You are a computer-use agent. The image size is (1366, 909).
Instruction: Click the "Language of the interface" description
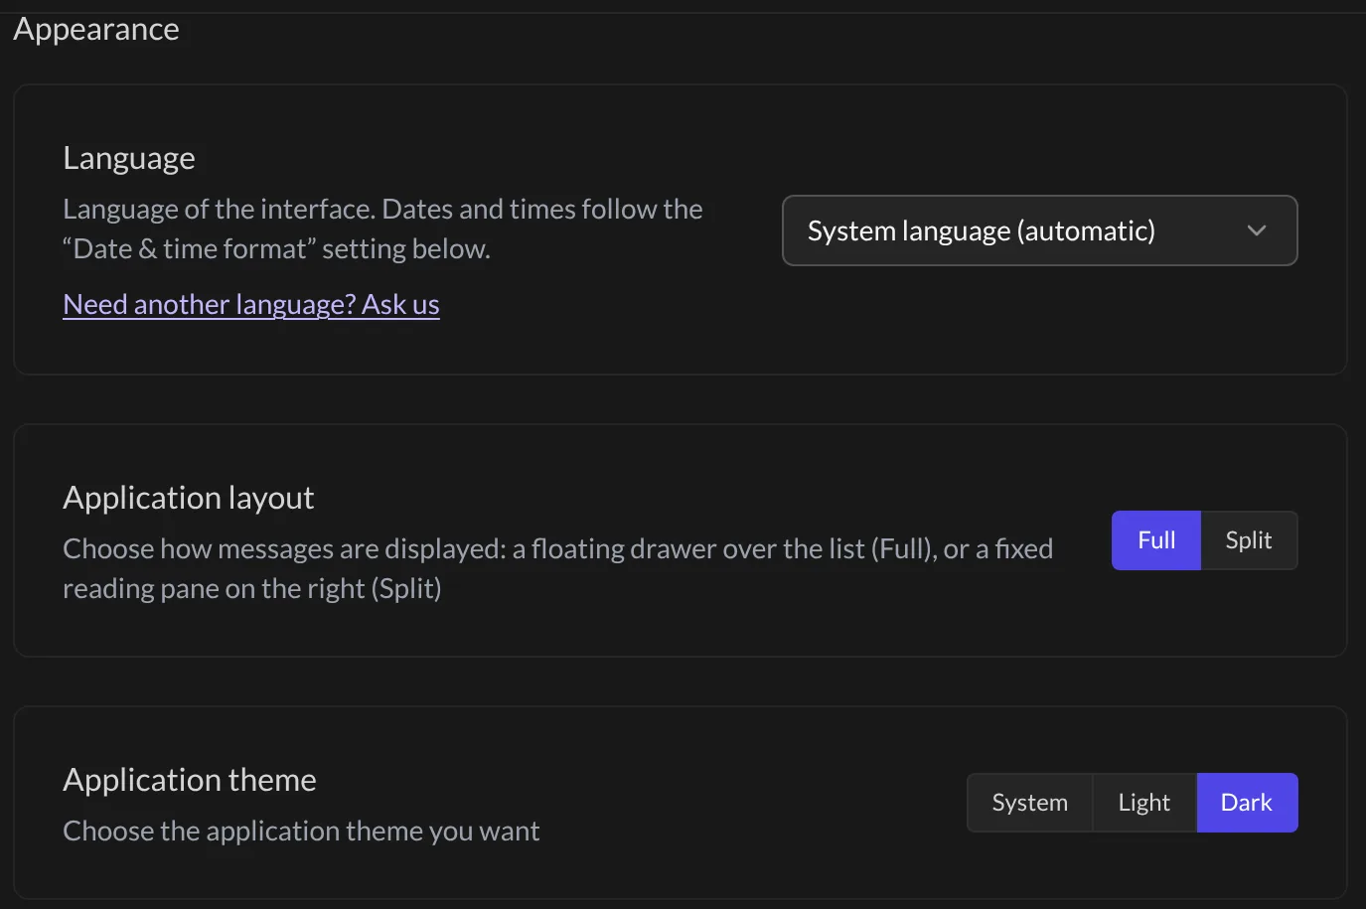(382, 228)
